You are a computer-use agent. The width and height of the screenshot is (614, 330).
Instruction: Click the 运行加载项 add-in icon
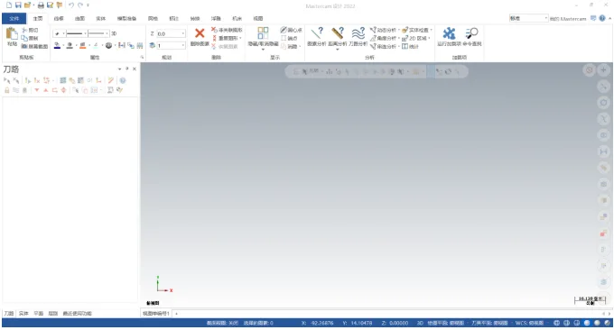pyautogui.click(x=449, y=33)
